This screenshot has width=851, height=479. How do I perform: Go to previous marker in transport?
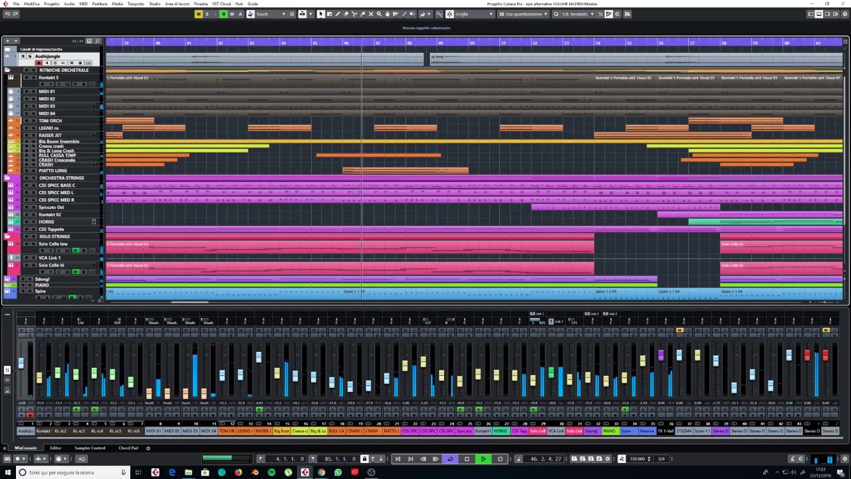click(x=398, y=459)
